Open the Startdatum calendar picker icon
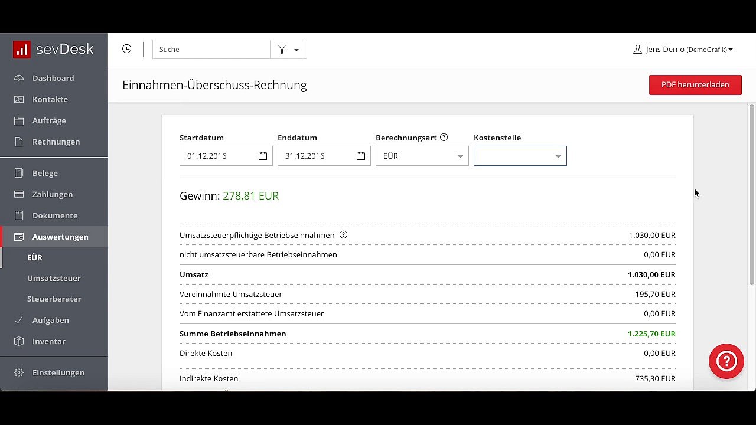This screenshot has width=756, height=425. tap(263, 156)
